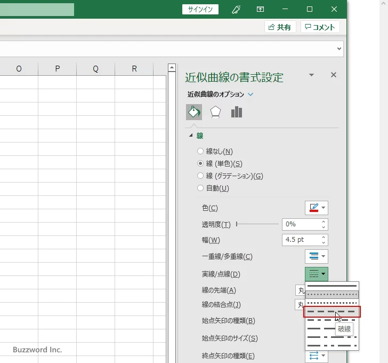Open the task pane options arrow

pyautogui.click(x=312, y=75)
